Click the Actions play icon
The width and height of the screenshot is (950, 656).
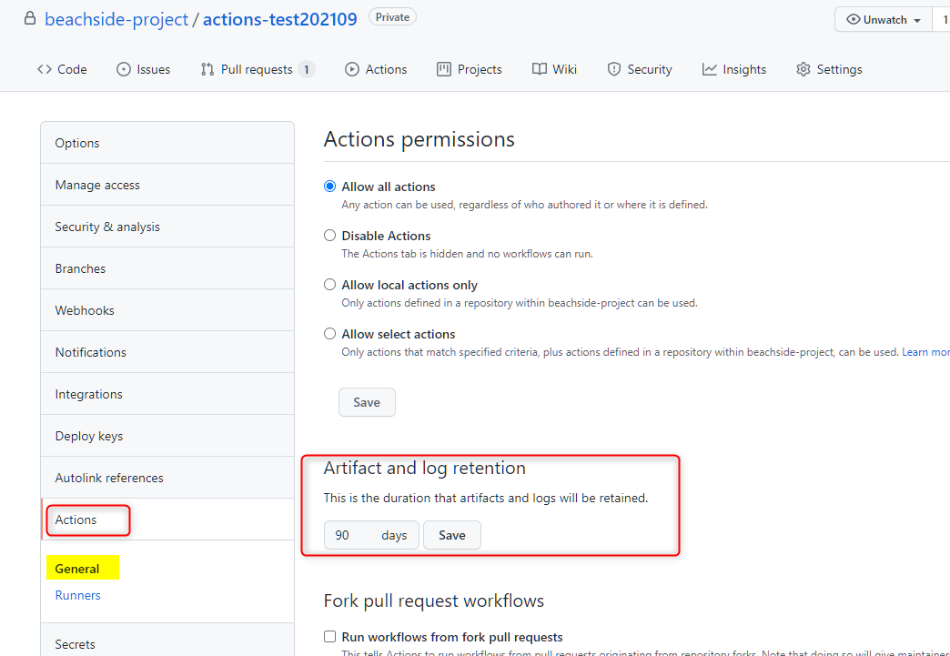(x=351, y=68)
